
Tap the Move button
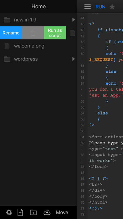[x=62, y=212]
